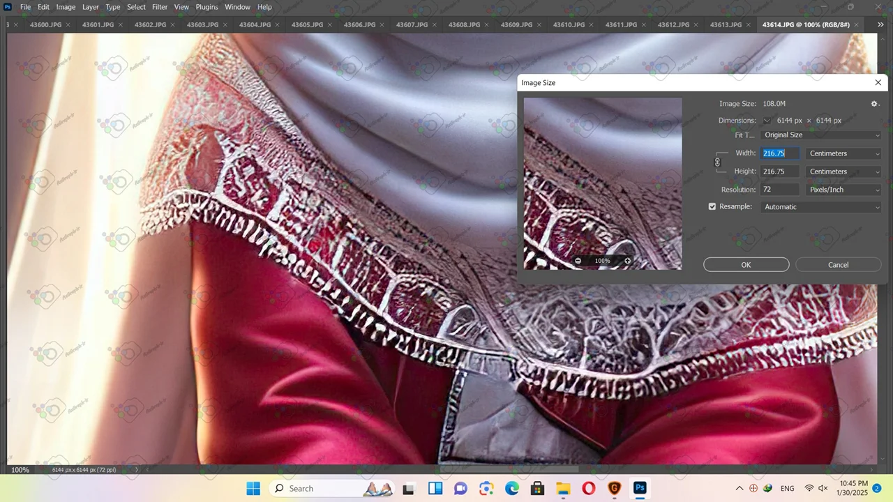Viewport: 893px width, 502px height.
Task: Zoom in the preview with plus icon
Action: click(x=627, y=261)
